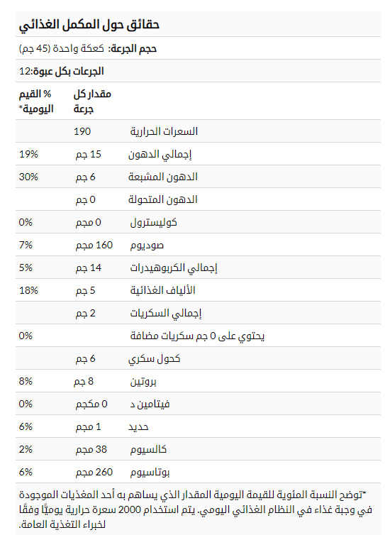The height and width of the screenshot is (535, 385).
Task: Click the 30% saturated fat daily value
Action: tap(28, 177)
